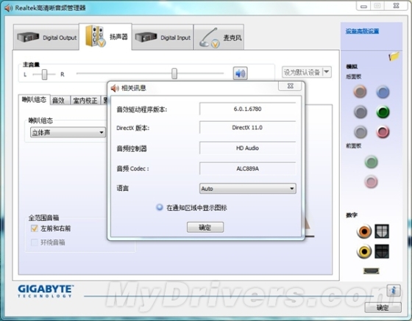
Task: Open the 室内校正 room correction sub-tab
Action: [85, 100]
